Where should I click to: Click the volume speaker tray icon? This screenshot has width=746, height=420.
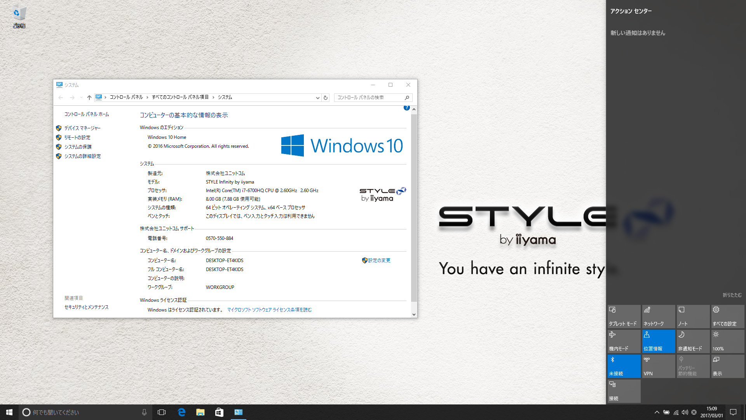(685, 412)
